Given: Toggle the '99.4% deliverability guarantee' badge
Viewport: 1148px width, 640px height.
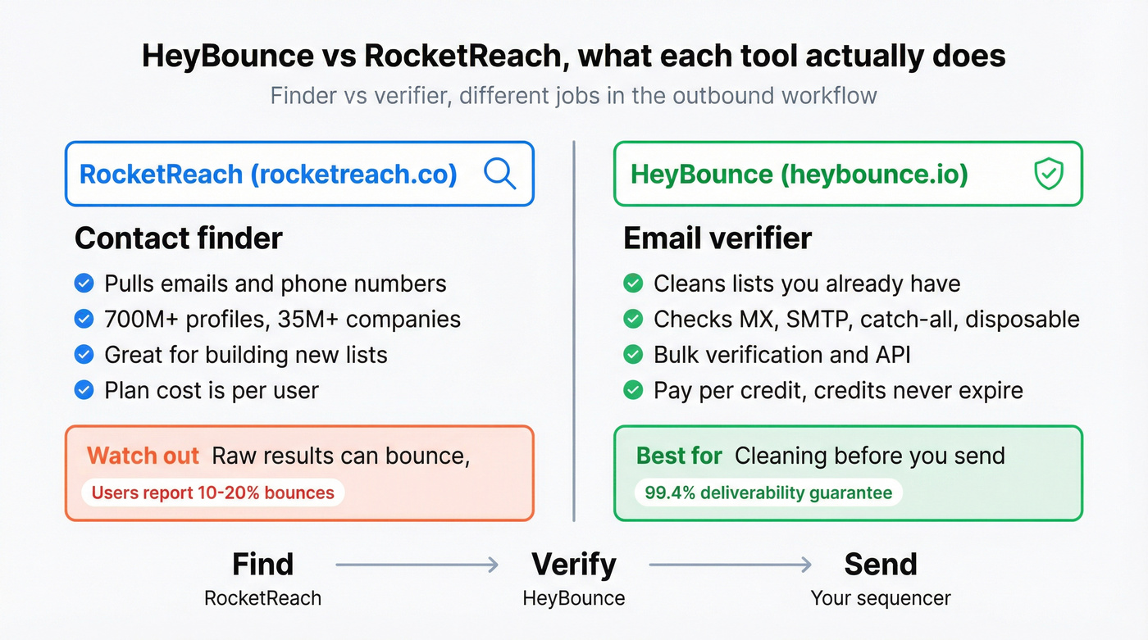Looking at the screenshot, I should (768, 492).
